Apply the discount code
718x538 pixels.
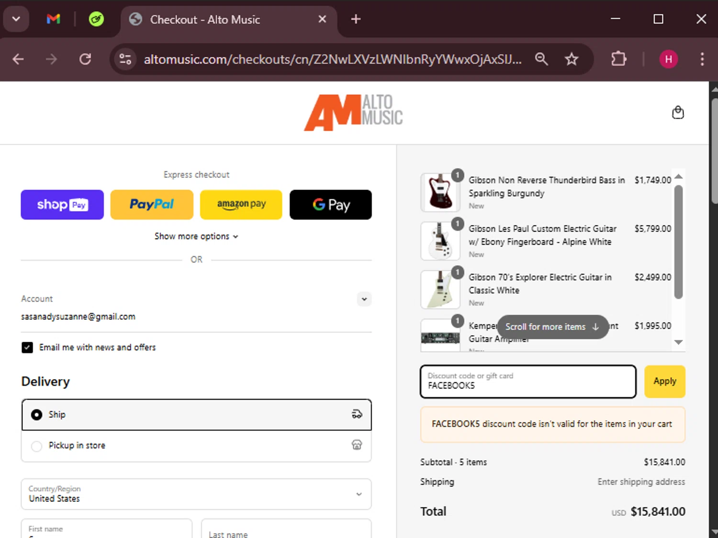pos(665,381)
